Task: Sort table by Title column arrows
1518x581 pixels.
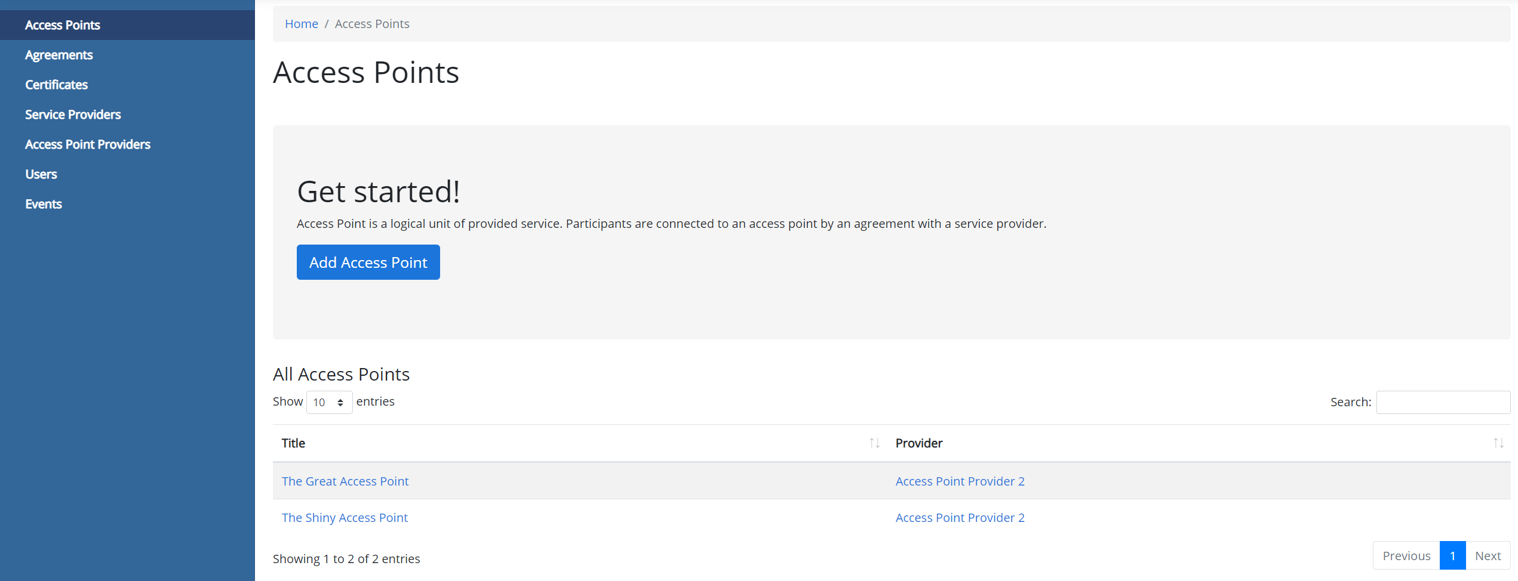Action: [x=874, y=443]
